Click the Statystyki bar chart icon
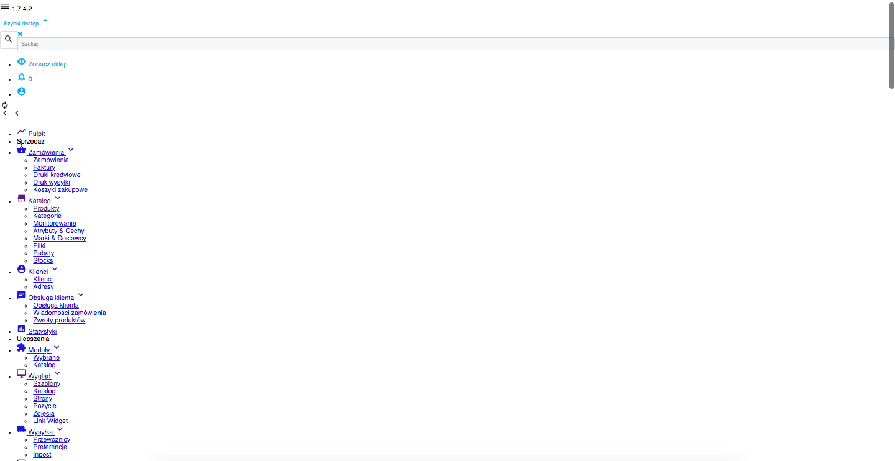 pyautogui.click(x=22, y=329)
